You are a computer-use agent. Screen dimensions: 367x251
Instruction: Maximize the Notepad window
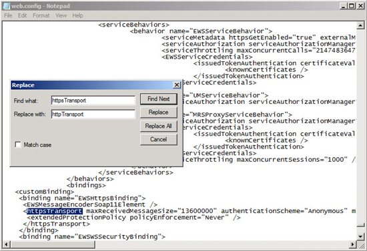click(352, 6)
